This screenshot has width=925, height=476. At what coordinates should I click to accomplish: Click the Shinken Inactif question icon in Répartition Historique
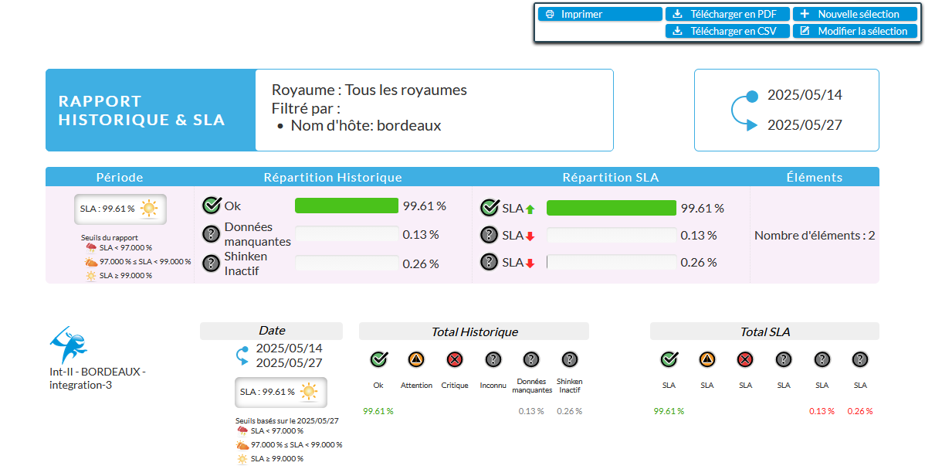pyautogui.click(x=212, y=263)
